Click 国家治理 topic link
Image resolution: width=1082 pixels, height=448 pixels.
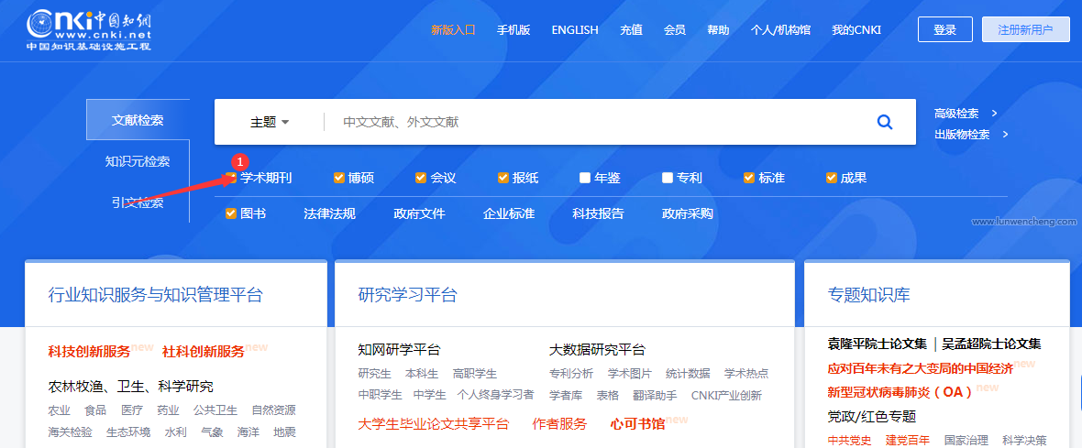966,440
